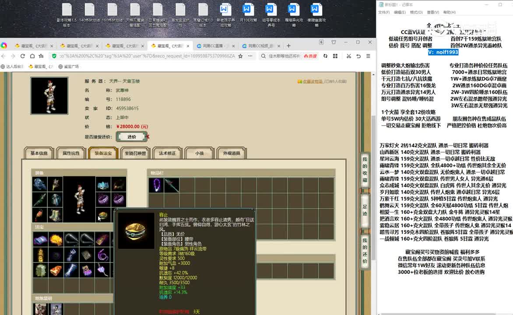Viewport: 513px width, 315px height.
Task: Open desktop document 组号零成本养号
Action: click(271, 15)
